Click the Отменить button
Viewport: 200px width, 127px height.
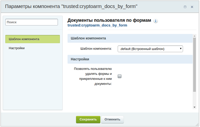click(x=113, y=119)
